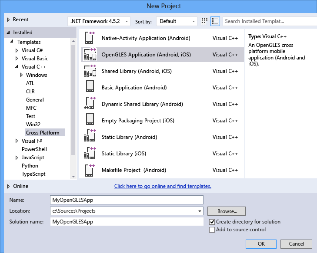Select PowerShell templates

[34, 149]
